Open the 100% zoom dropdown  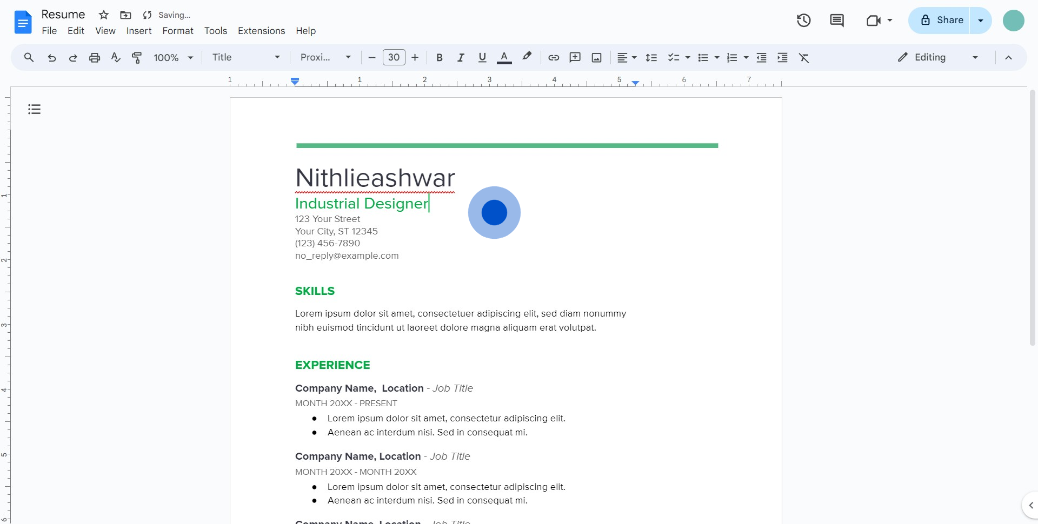coord(173,58)
